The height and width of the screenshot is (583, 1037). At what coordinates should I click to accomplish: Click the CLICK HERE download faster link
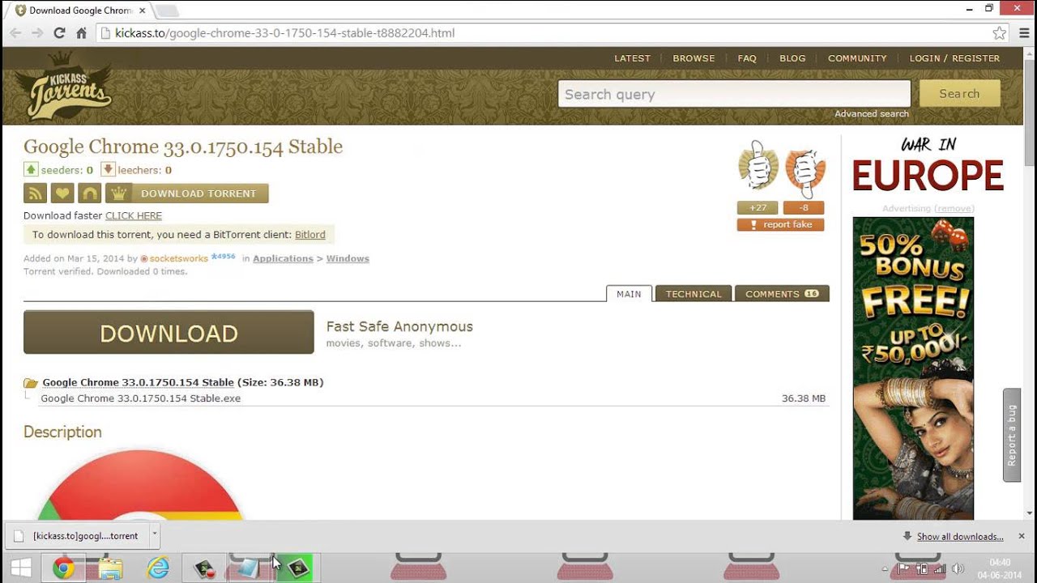point(134,216)
